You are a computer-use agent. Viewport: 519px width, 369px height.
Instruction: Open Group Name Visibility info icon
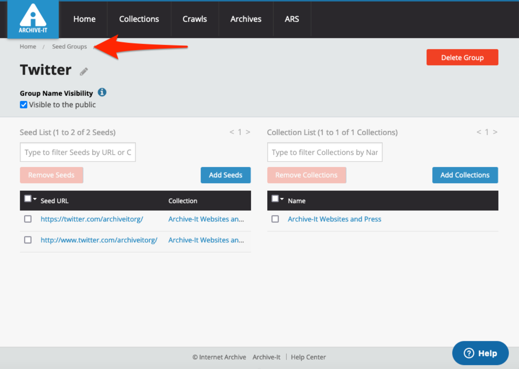pos(102,92)
